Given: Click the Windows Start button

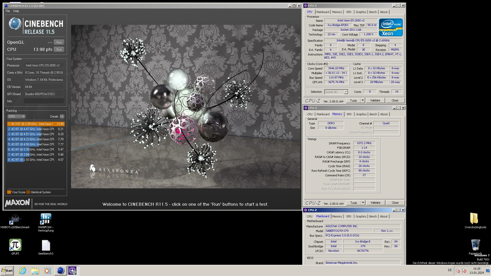Looking at the screenshot, I should click(x=7, y=271).
